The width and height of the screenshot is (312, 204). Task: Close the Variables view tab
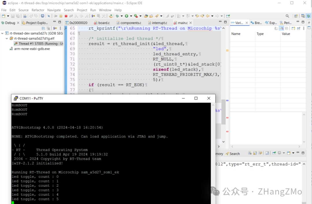(x=247, y=23)
